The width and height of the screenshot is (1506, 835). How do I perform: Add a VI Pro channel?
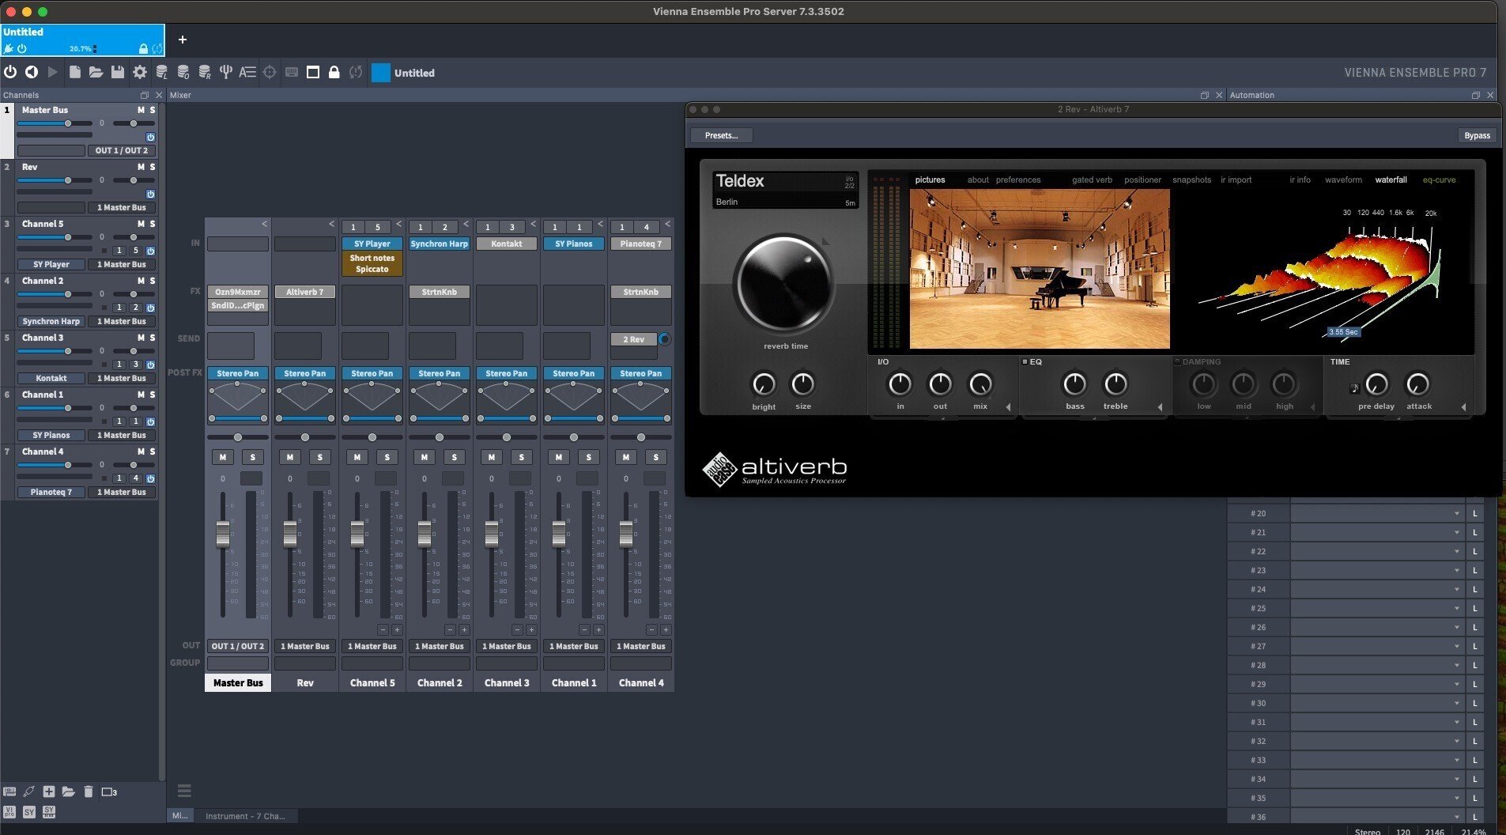[x=9, y=811]
